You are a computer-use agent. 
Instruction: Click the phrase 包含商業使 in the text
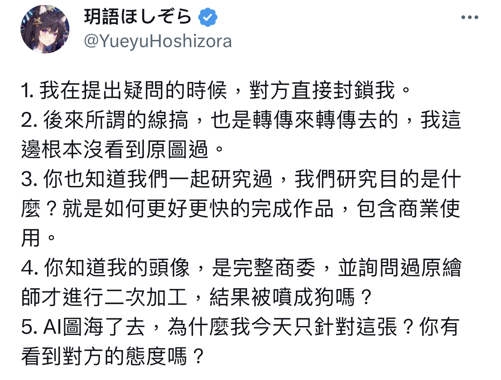[x=409, y=208]
